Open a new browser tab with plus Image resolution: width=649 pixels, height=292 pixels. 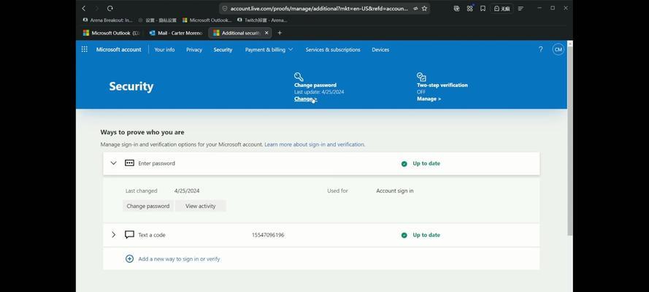pos(280,33)
